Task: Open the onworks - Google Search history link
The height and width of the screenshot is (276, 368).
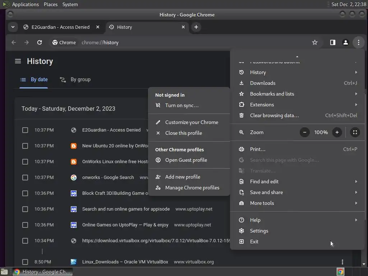Action: click(108, 178)
